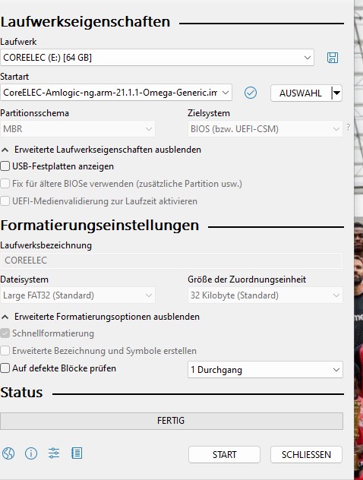Viewport: 363px width, 480px height.
Task: Toggle Auf defekte Blöcke prüfen checkbox
Action: click(x=5, y=368)
